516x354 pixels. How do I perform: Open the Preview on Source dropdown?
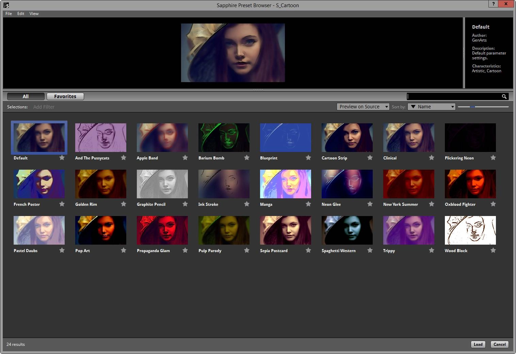tap(363, 107)
